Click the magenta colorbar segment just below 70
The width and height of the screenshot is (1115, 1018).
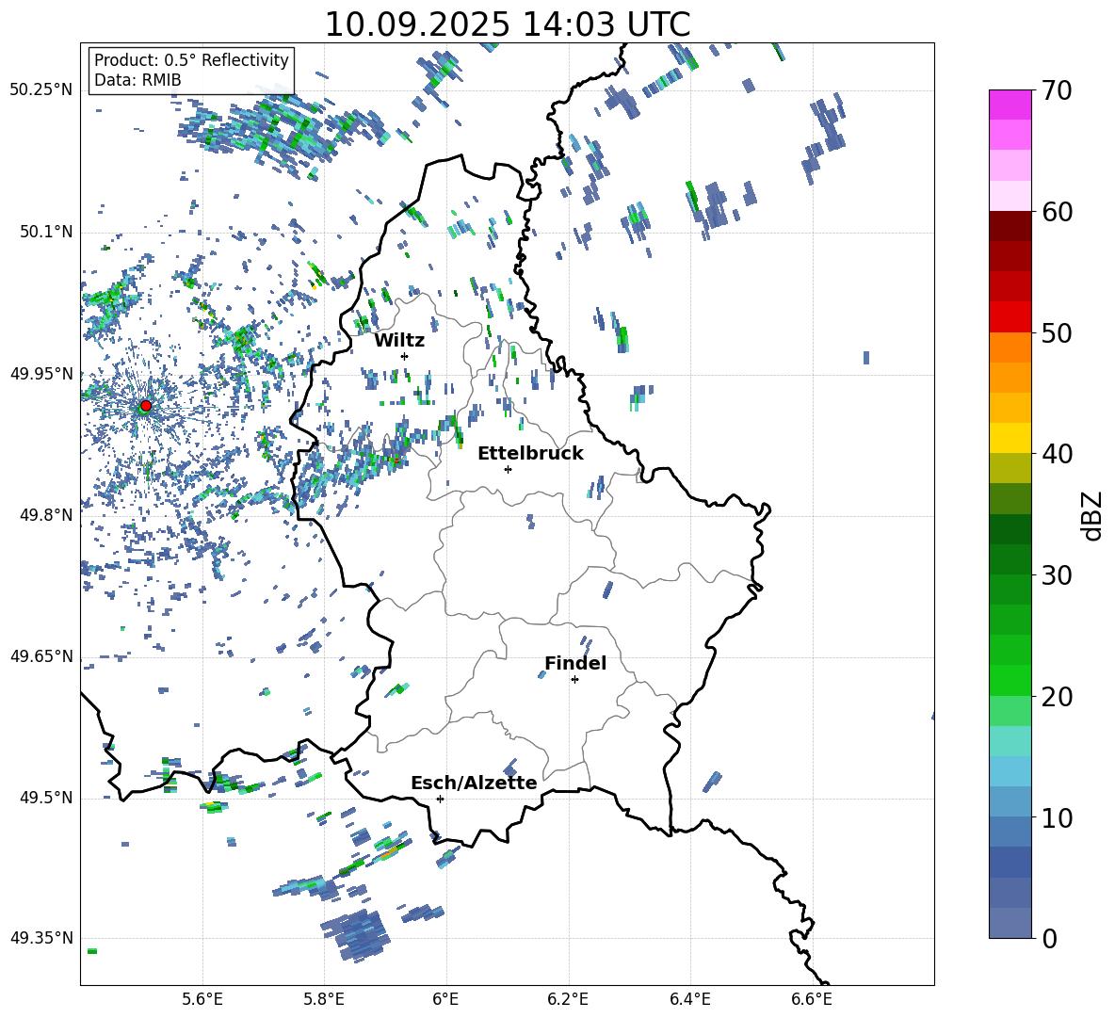[x=1010, y=105]
